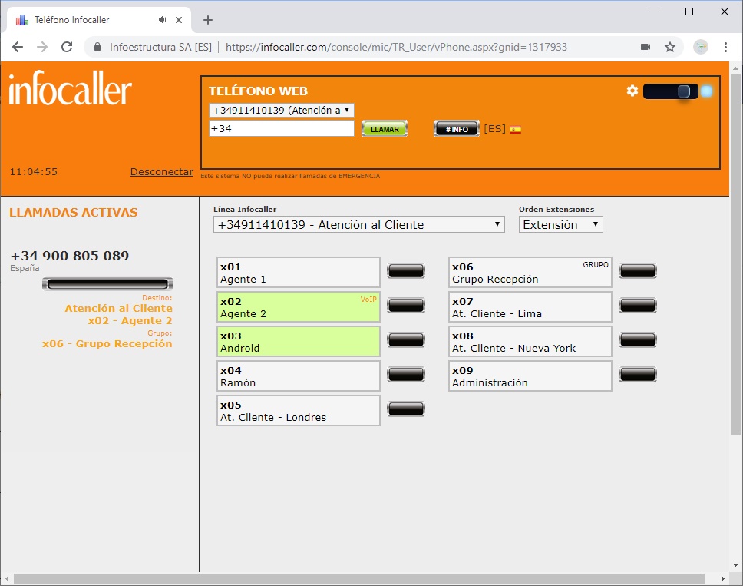Open a new browser tab
Image resolution: width=743 pixels, height=586 pixels.
click(207, 20)
